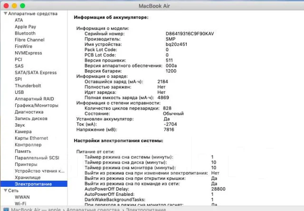Open WWAN under Сеть
The image size is (304, 211).
[22, 197]
